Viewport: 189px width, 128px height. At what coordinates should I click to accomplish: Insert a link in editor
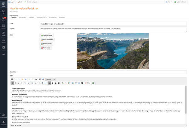point(62,83)
